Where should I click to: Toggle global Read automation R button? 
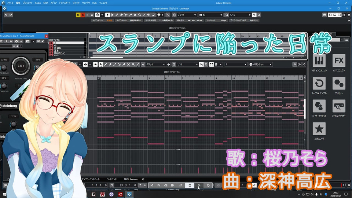pyautogui.click(x=87, y=15)
